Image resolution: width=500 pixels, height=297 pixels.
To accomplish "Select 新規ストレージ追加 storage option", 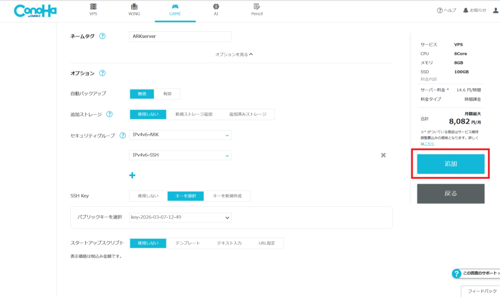I will 194,114.
